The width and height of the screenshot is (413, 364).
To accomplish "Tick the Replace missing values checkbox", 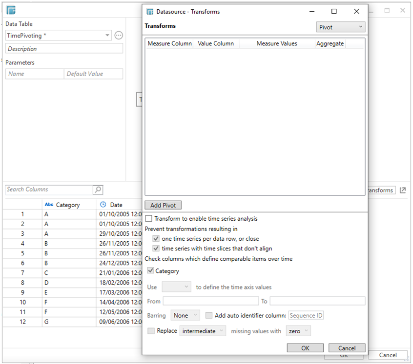I will (151, 331).
